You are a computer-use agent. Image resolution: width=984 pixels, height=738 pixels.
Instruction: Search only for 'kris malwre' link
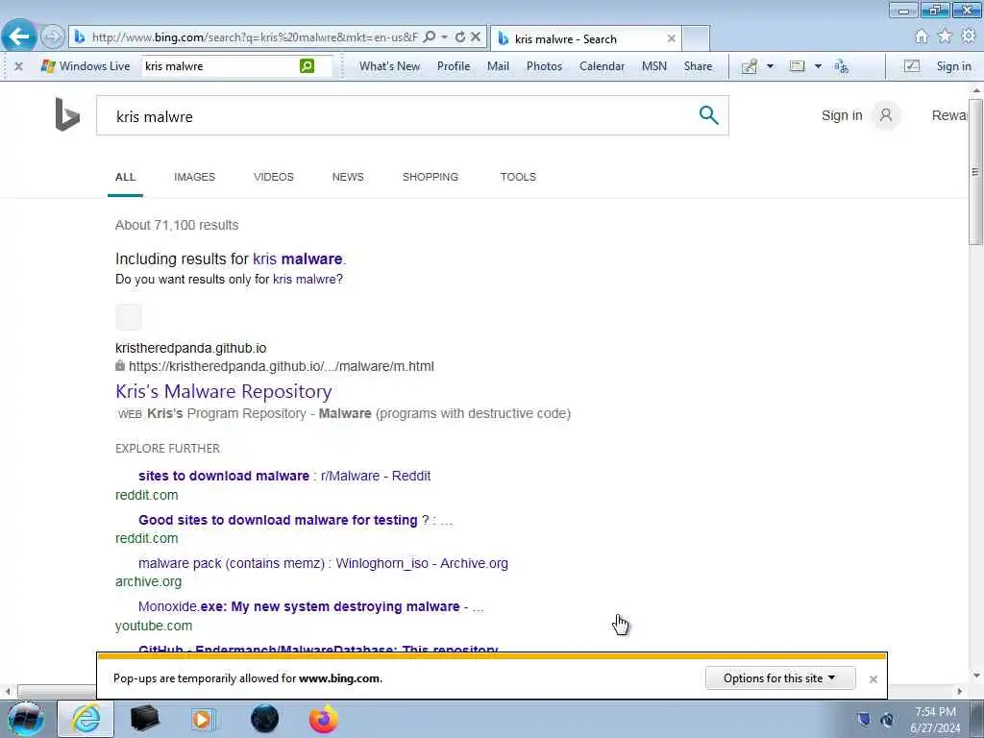(305, 280)
